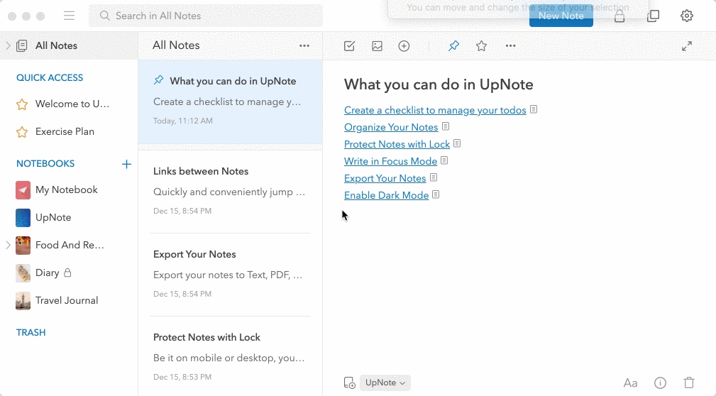Screen dimensions: 716x396
Task: Open the Food And Re... notebook
Action: pos(69,246)
